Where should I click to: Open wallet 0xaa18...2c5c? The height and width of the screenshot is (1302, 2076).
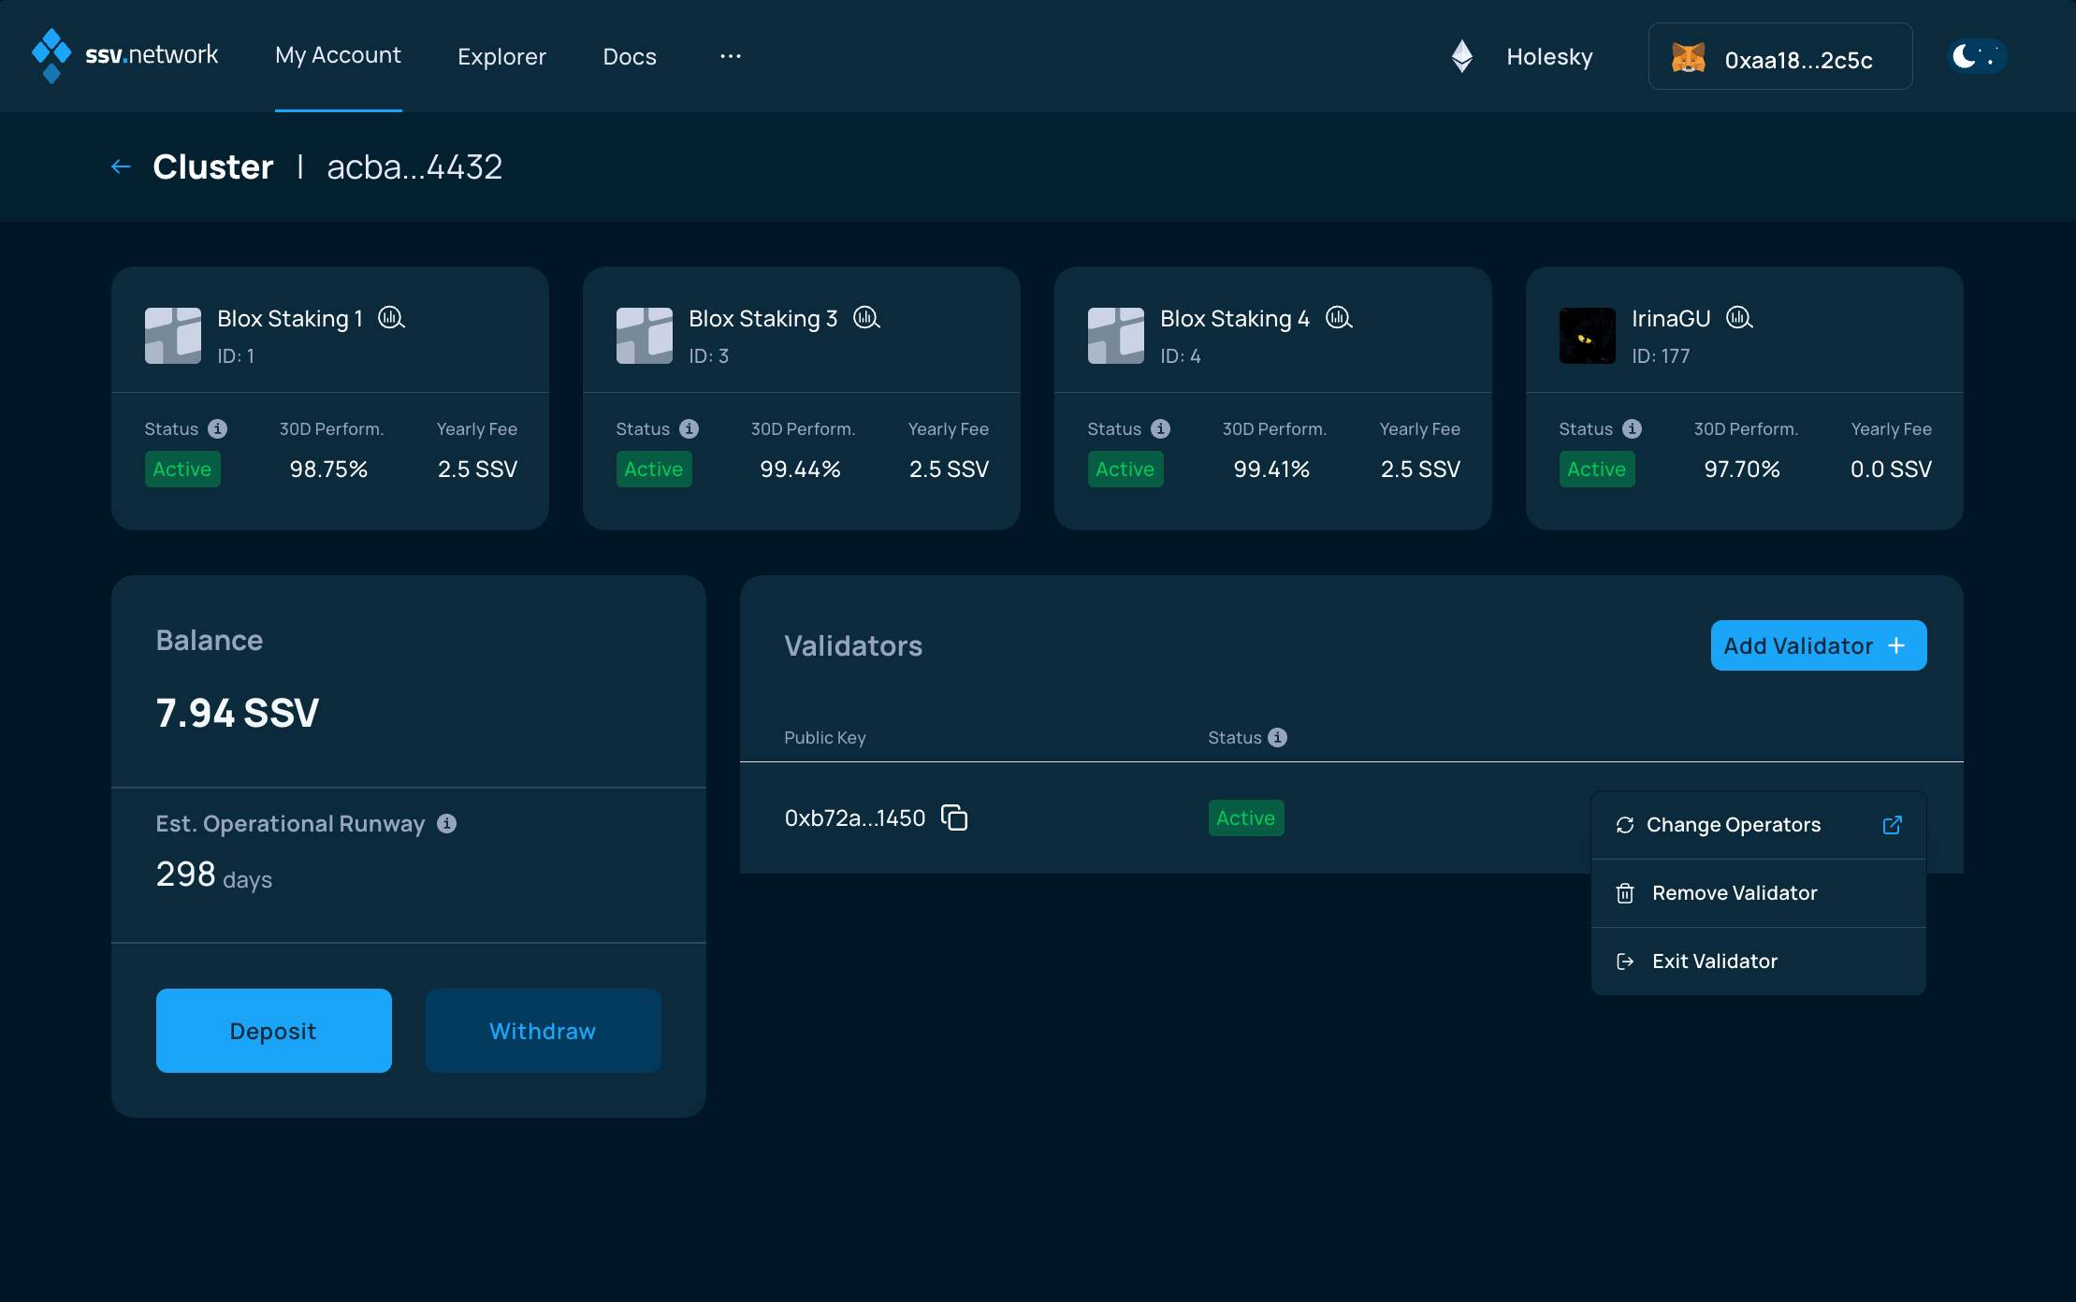point(1780,56)
